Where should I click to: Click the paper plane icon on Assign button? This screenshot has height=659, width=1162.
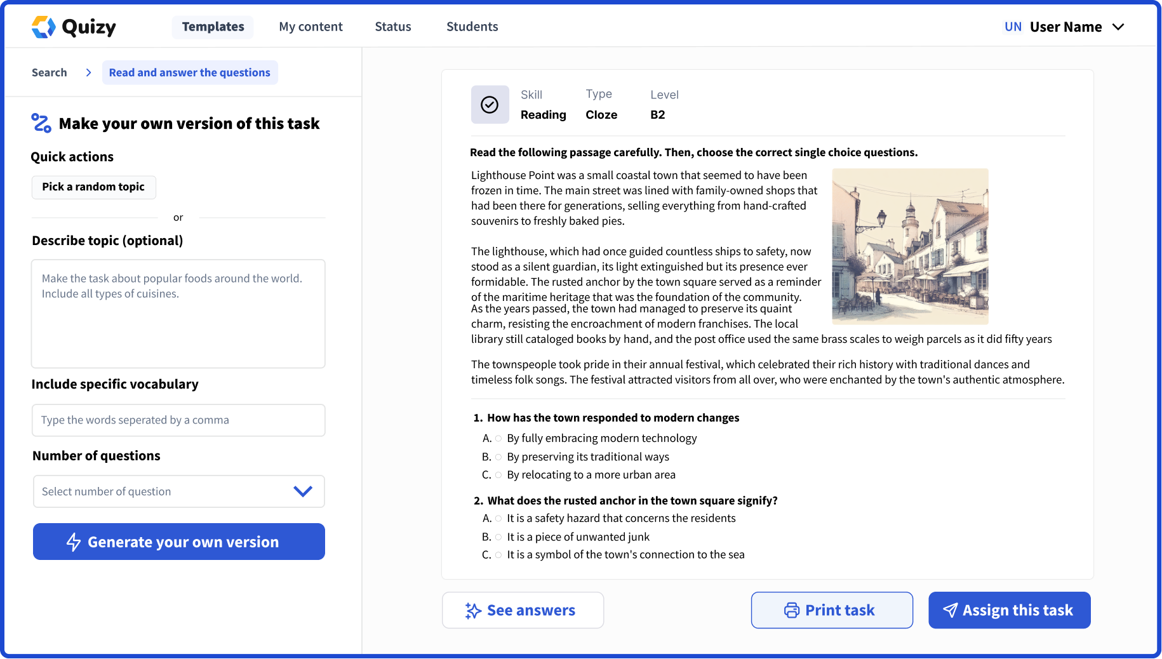coord(950,611)
